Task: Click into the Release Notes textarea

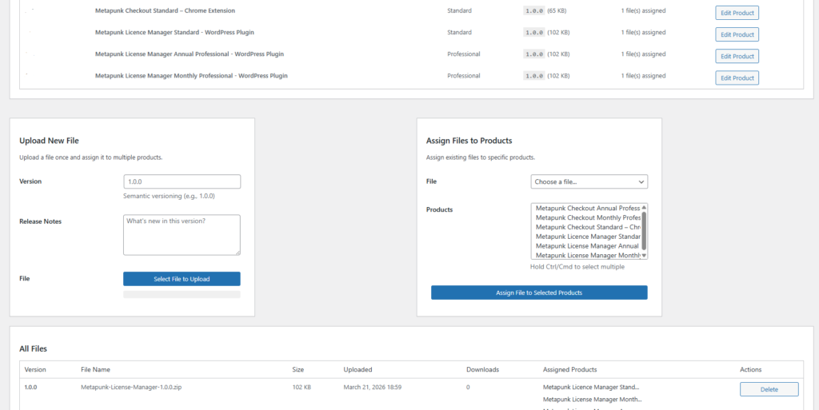Action: click(x=182, y=234)
